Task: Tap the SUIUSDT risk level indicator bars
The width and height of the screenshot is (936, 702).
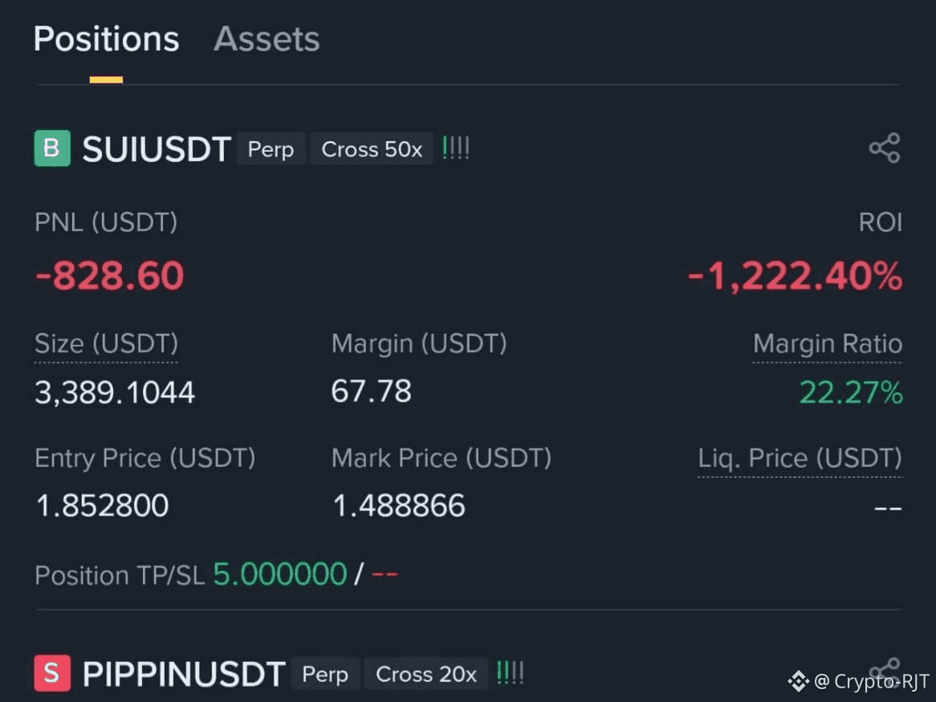Action: click(x=456, y=148)
